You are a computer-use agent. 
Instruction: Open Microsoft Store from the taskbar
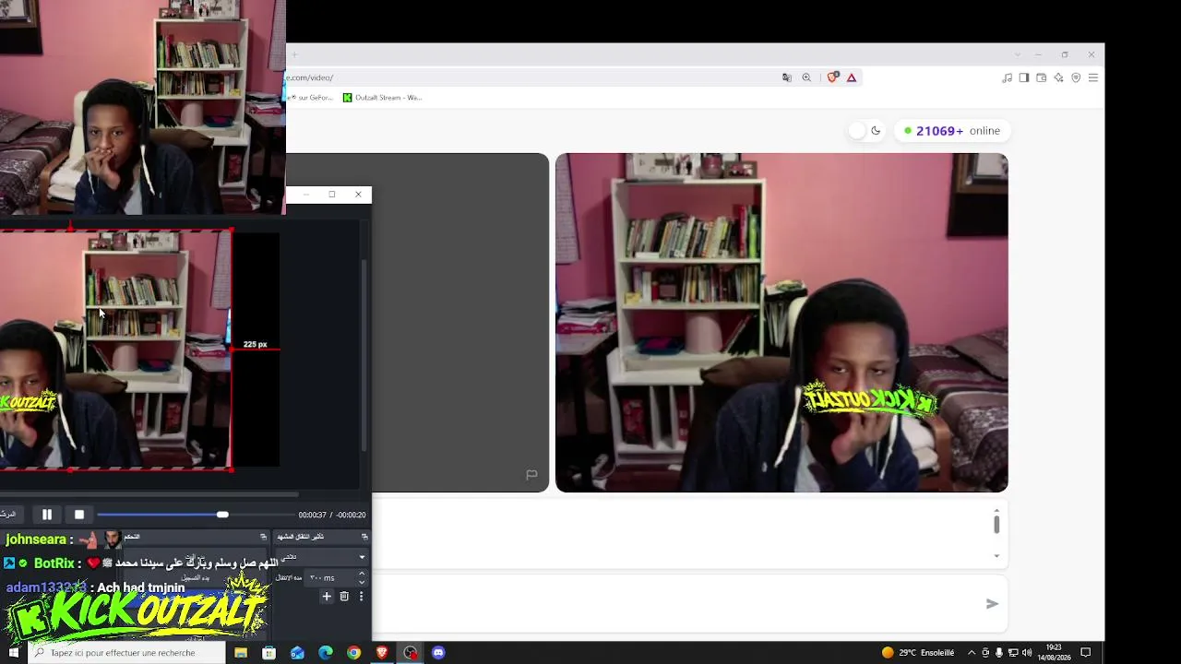(x=269, y=653)
